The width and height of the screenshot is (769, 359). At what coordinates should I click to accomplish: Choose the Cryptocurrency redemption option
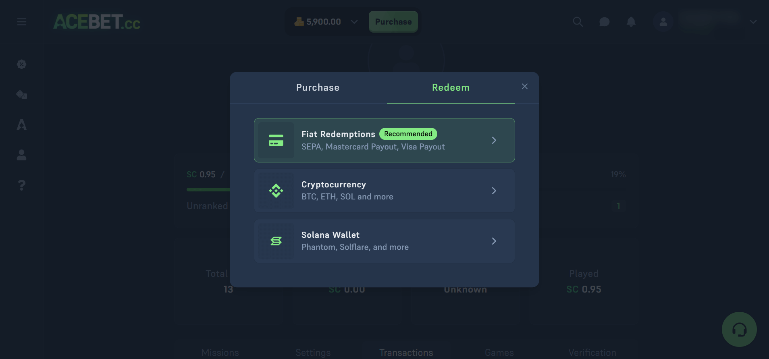tap(384, 191)
